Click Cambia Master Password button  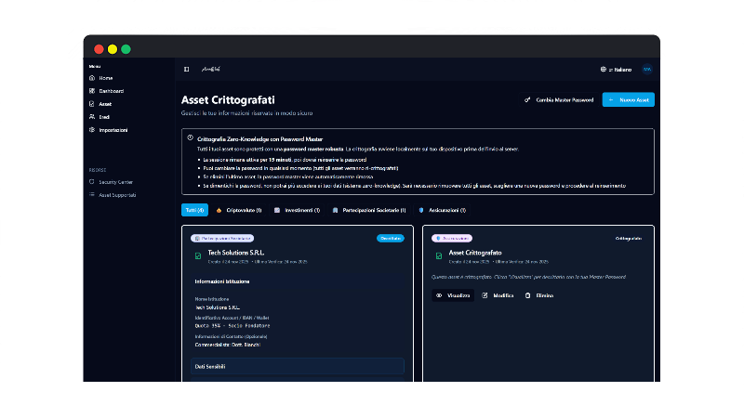[x=559, y=100]
